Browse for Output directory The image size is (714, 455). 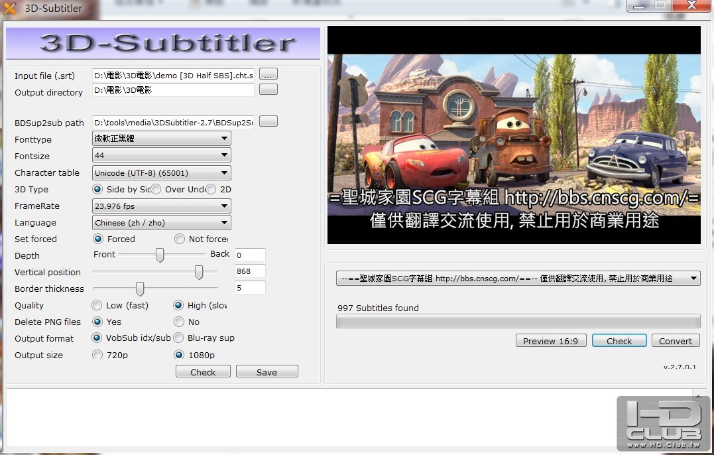[x=268, y=90]
